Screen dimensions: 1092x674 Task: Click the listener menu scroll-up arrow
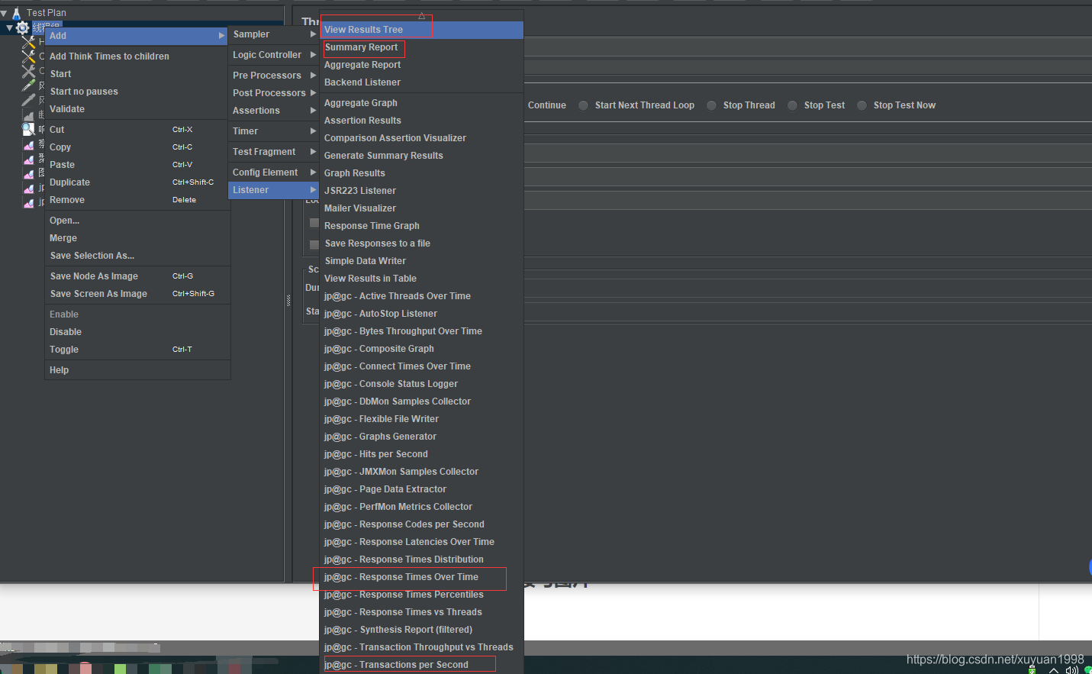(421, 15)
